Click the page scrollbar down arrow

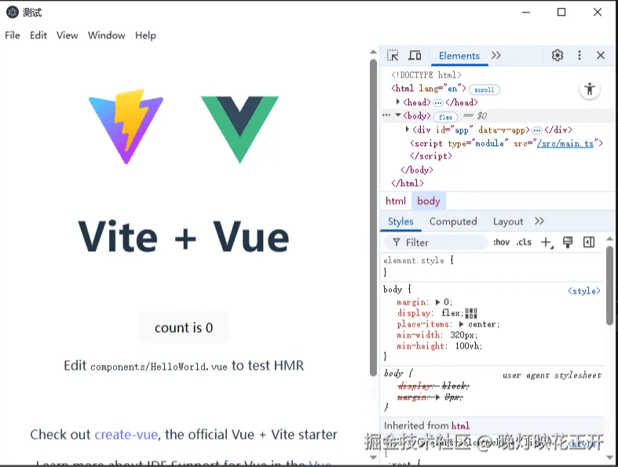[373, 458]
